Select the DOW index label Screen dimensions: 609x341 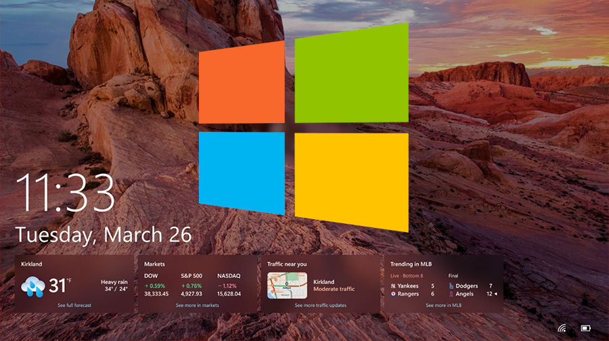click(151, 276)
